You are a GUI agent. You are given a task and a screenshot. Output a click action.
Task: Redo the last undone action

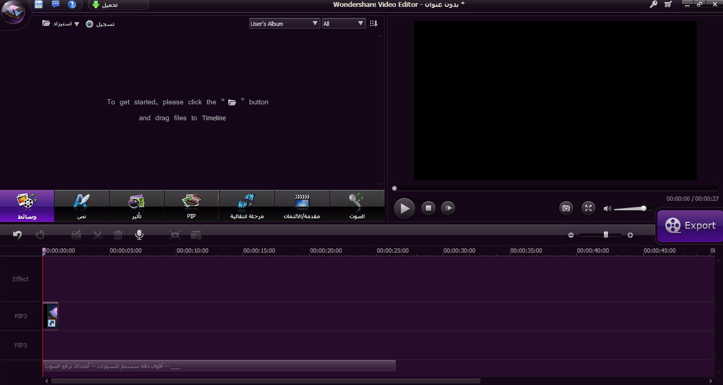click(40, 235)
